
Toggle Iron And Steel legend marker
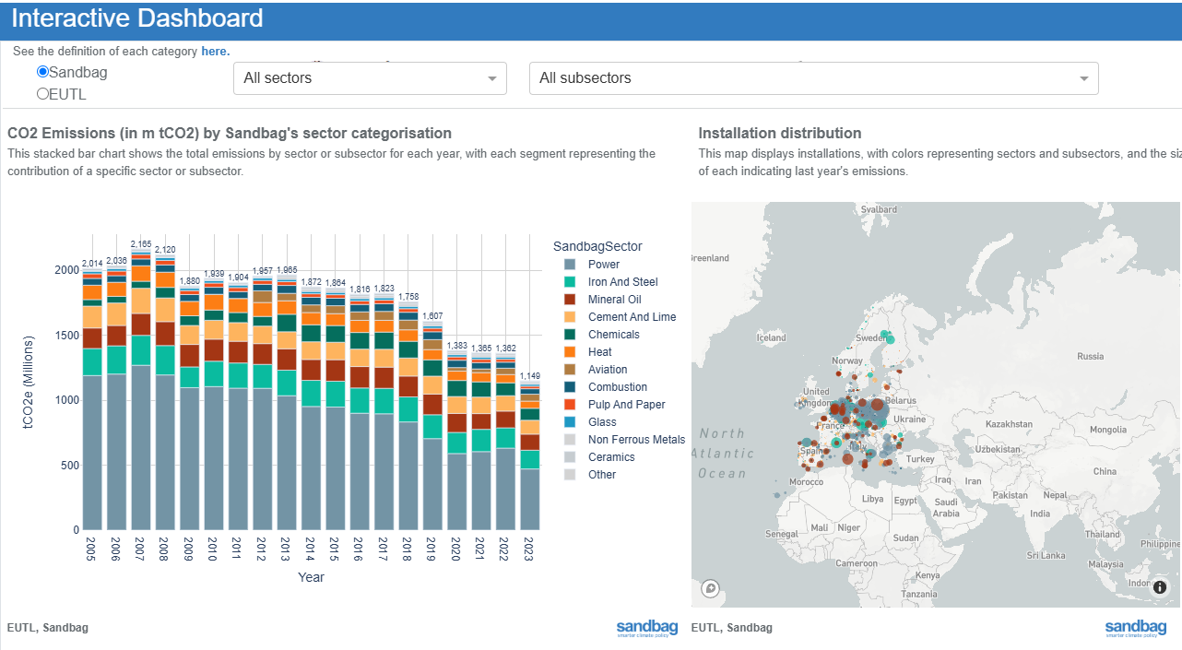570,282
